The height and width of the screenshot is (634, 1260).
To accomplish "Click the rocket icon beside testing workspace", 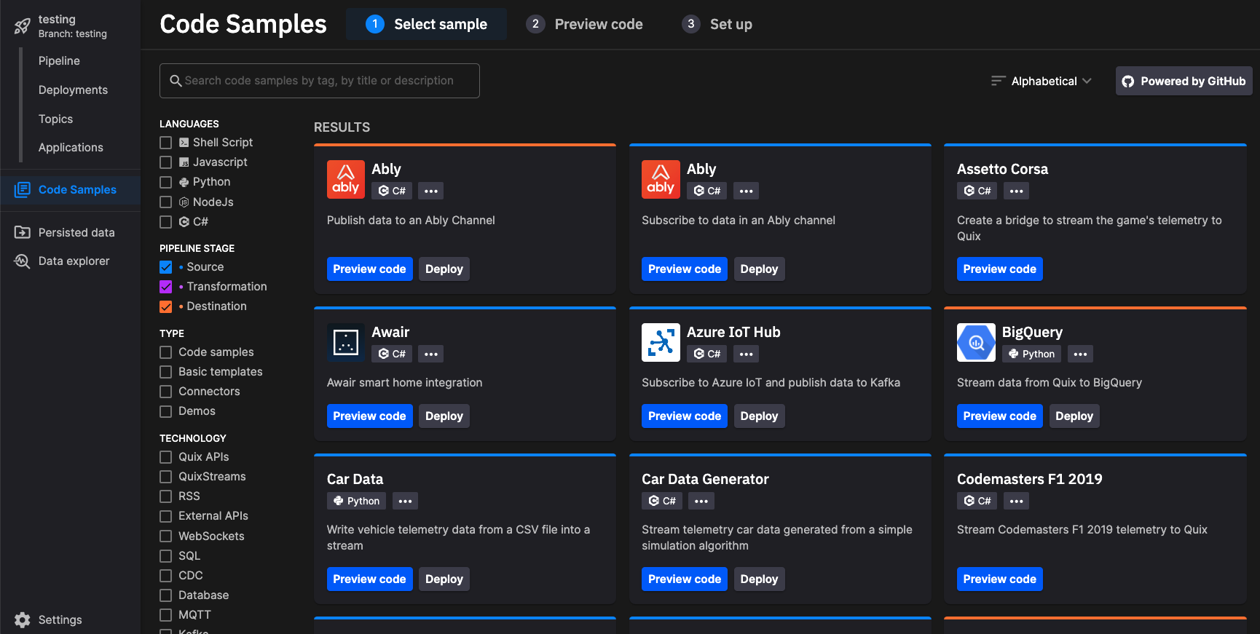I will [22, 27].
